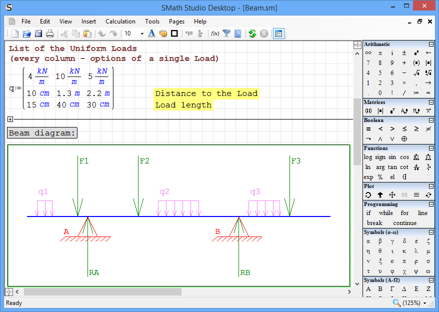Collapse the Functions panel
The width and height of the screenshot is (439, 312).
coord(431,148)
